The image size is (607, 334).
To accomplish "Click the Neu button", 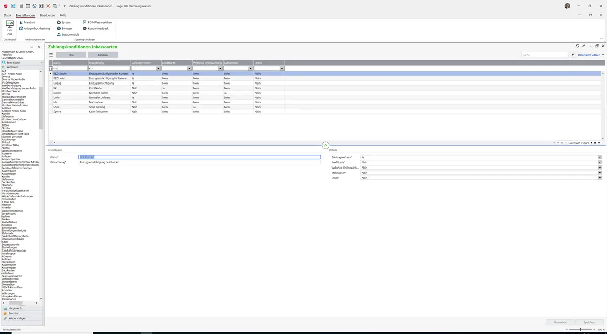I will (x=71, y=55).
